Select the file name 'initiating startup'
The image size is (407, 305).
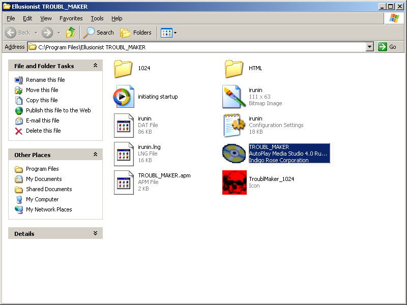[158, 97]
